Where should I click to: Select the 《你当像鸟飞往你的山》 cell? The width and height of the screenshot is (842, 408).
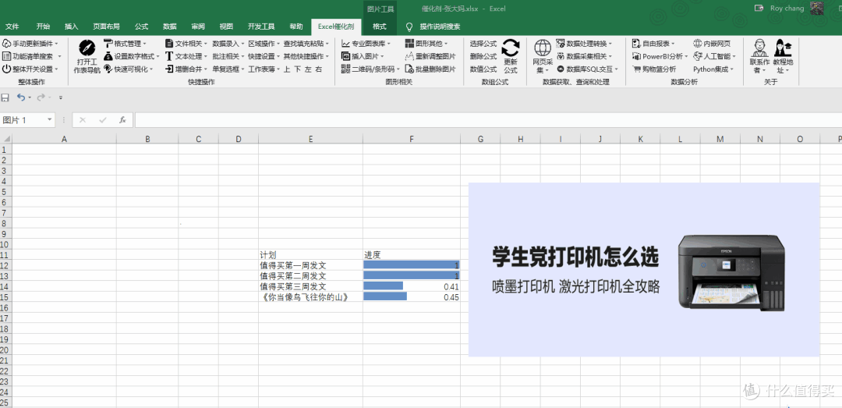(310, 296)
